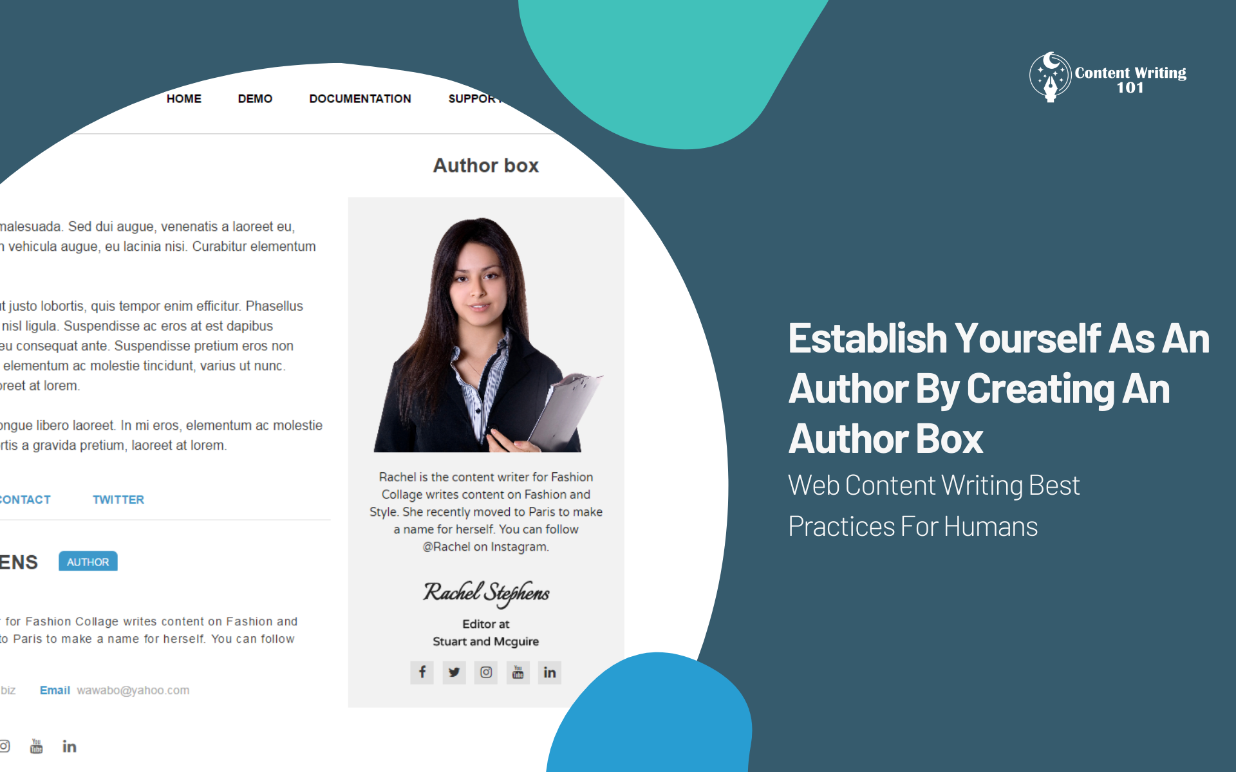Click the AUTHOR badge toggle
Screen dimensions: 1236x772
click(87, 561)
